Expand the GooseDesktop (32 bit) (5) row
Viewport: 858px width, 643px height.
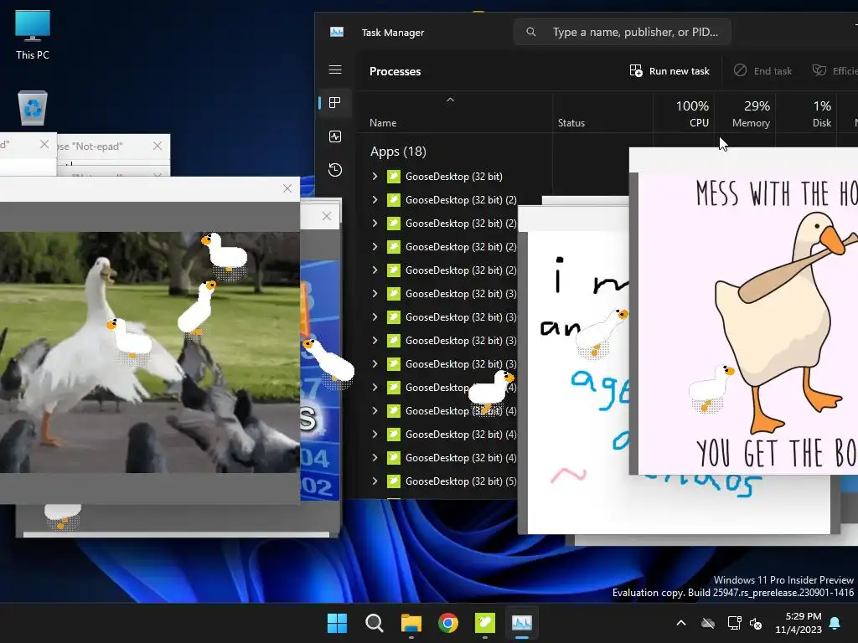pyautogui.click(x=375, y=481)
